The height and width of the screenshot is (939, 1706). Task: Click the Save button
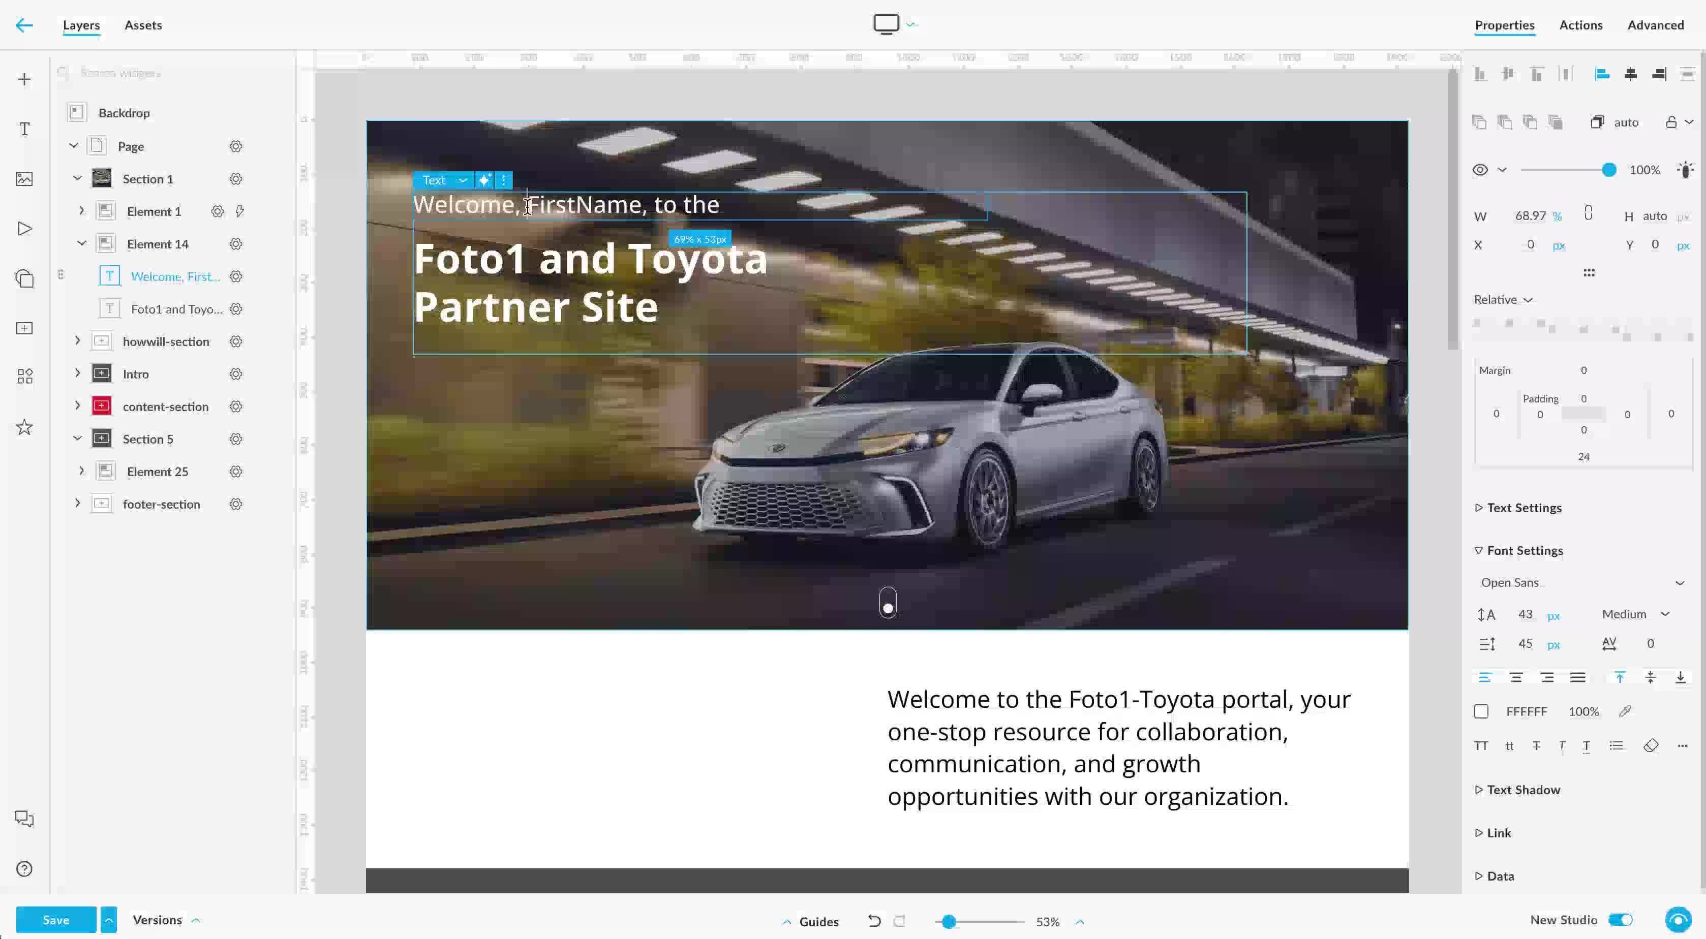55,920
